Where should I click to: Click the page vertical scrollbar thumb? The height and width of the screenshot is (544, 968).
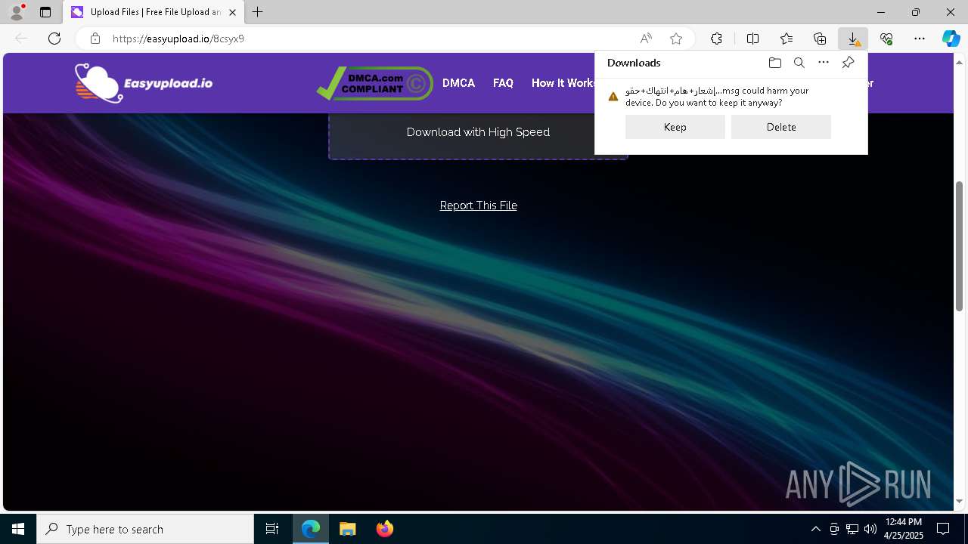960,246
